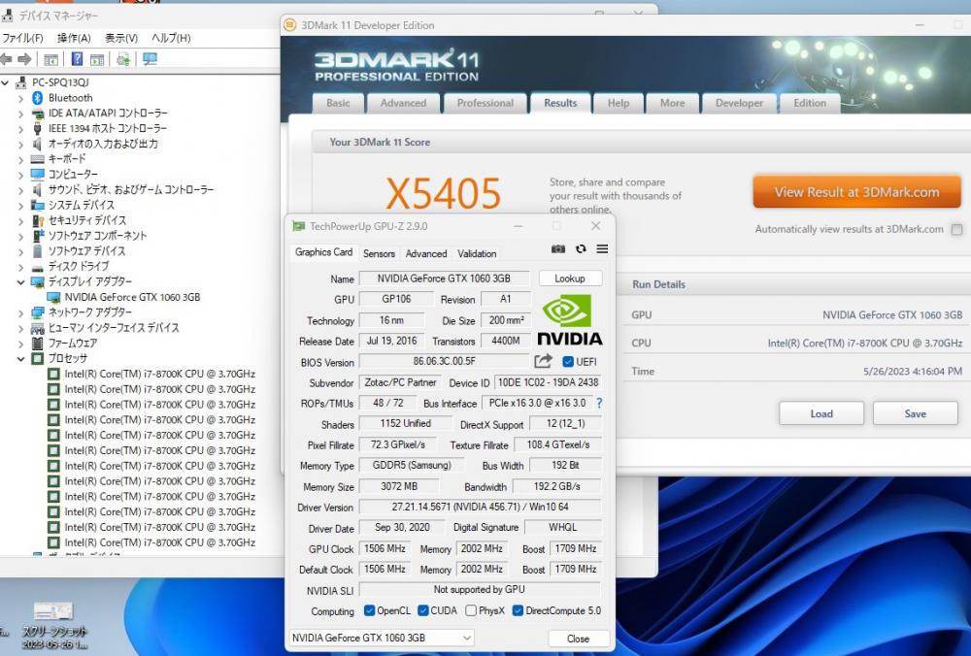Click the Bluetooth icon in the device tree
The image size is (971, 656).
tap(37, 98)
